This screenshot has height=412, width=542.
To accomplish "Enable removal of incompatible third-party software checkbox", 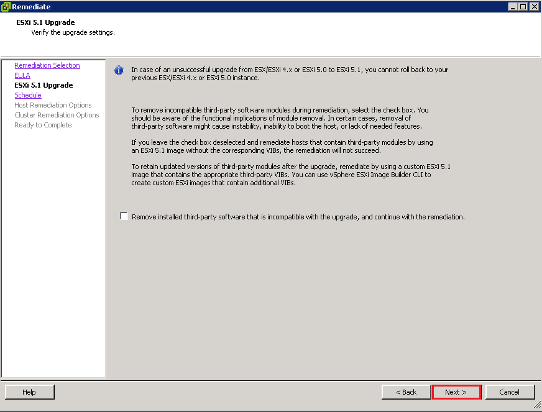I will [124, 216].
